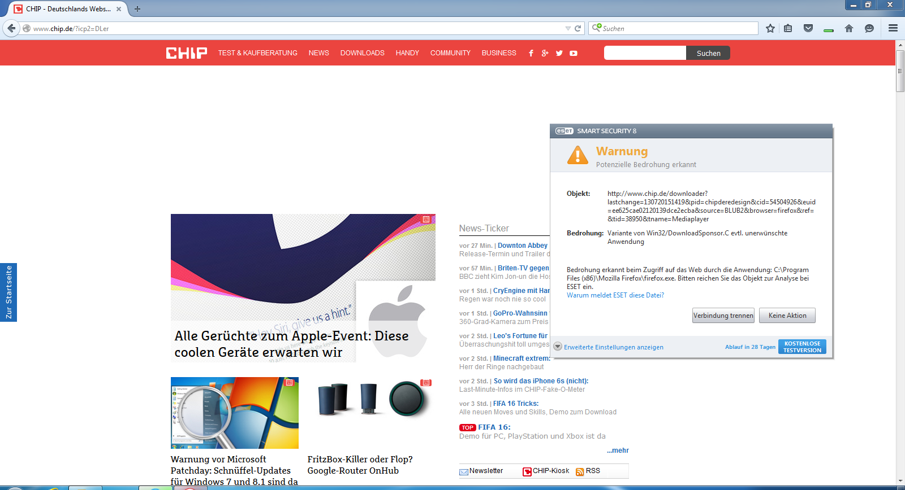This screenshot has height=490, width=905.
Task: Click the search engine magnifier icon
Action: pos(596,28)
